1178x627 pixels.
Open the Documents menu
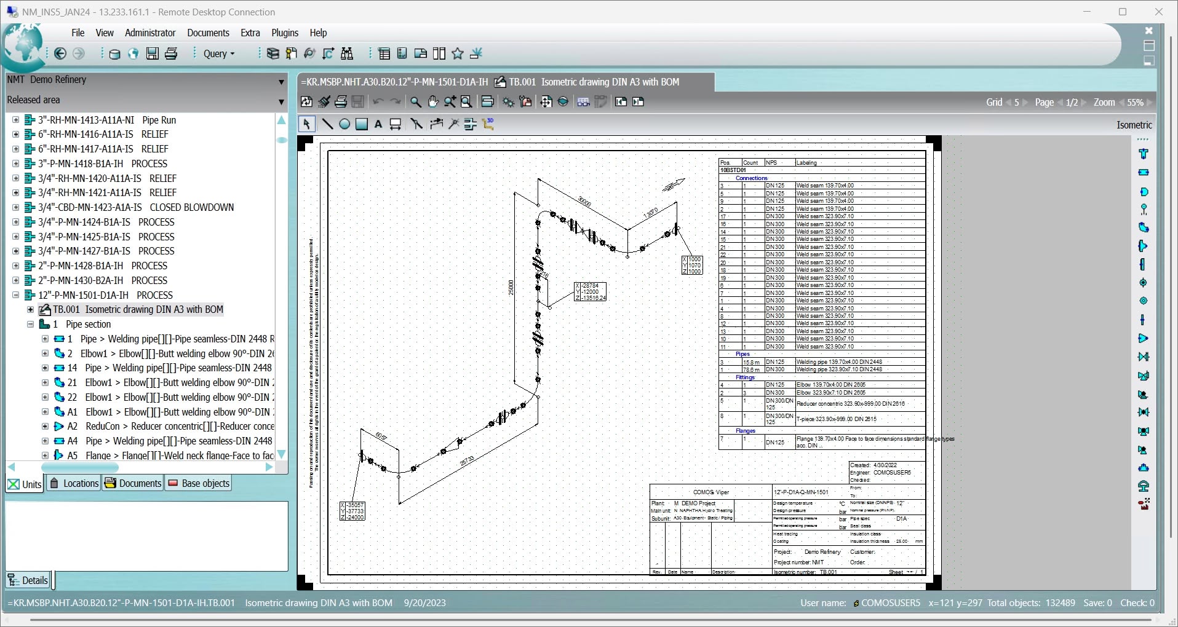[x=208, y=33]
